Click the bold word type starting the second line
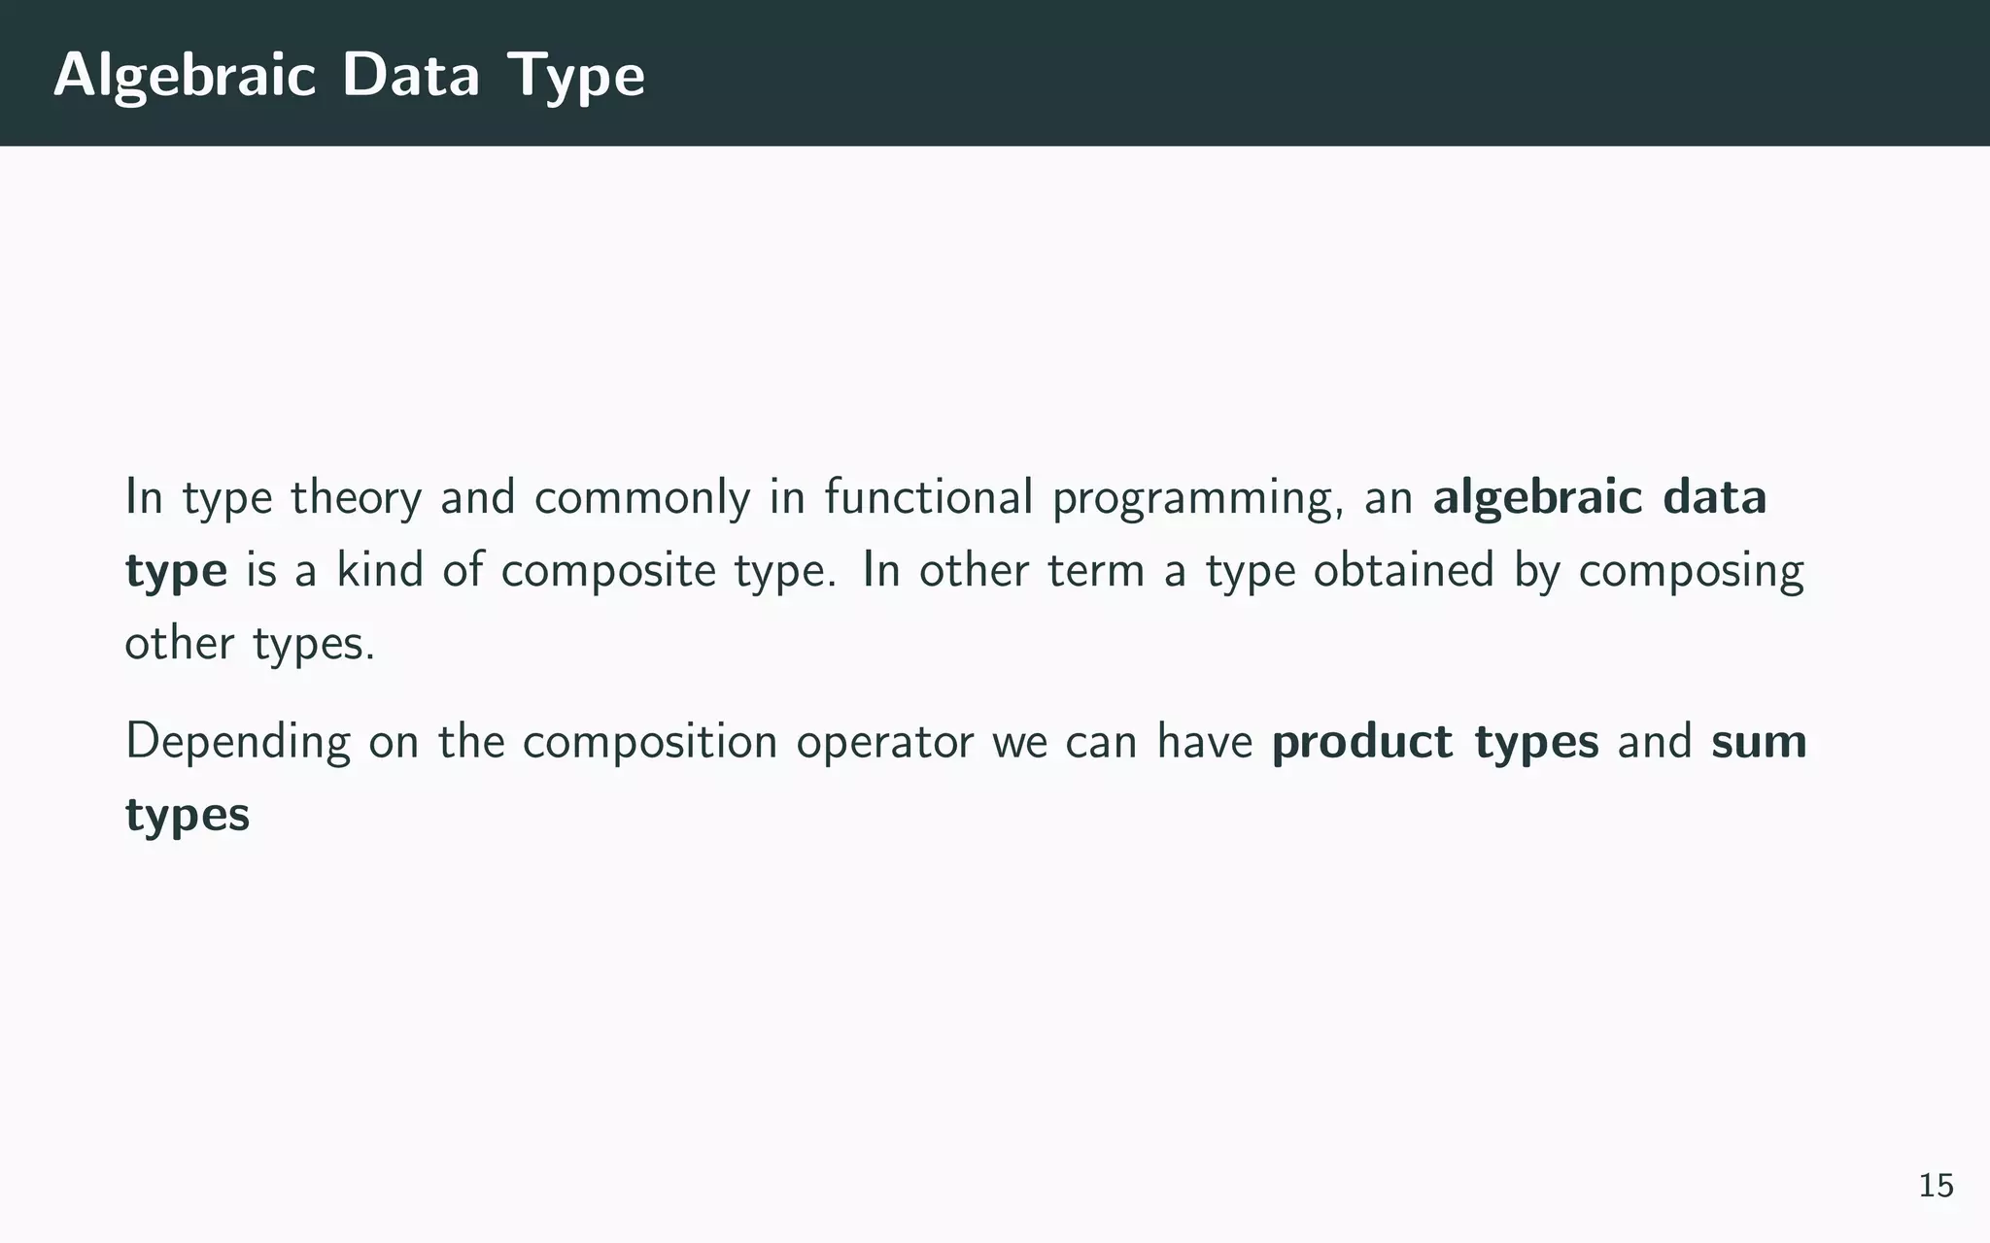 tap(176, 571)
